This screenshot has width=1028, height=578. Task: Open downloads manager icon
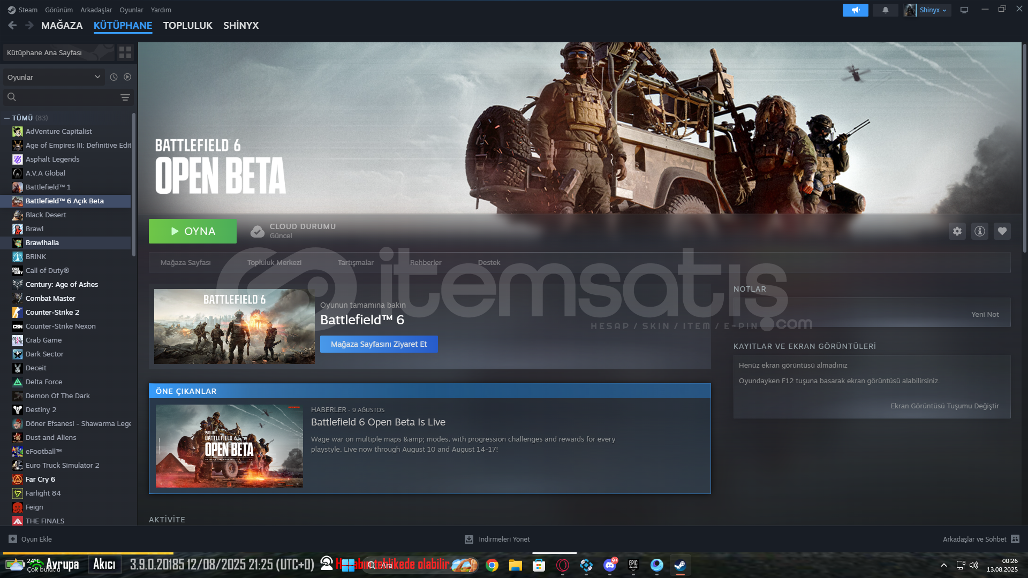(x=468, y=539)
